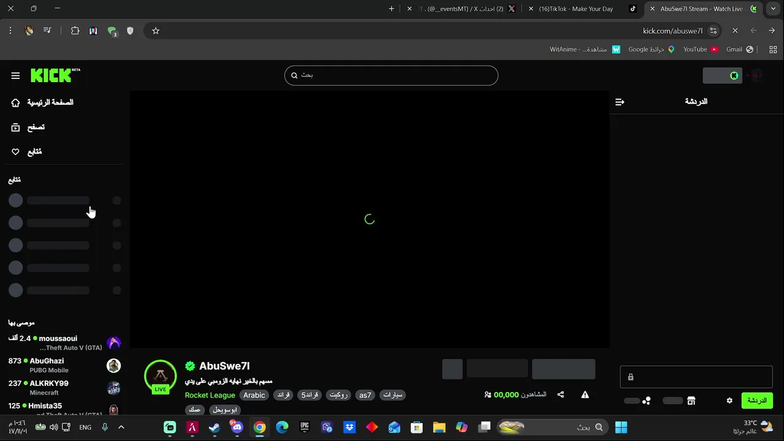Click AbuSwe7l live avatar
This screenshot has height=441, width=784.
(x=160, y=376)
